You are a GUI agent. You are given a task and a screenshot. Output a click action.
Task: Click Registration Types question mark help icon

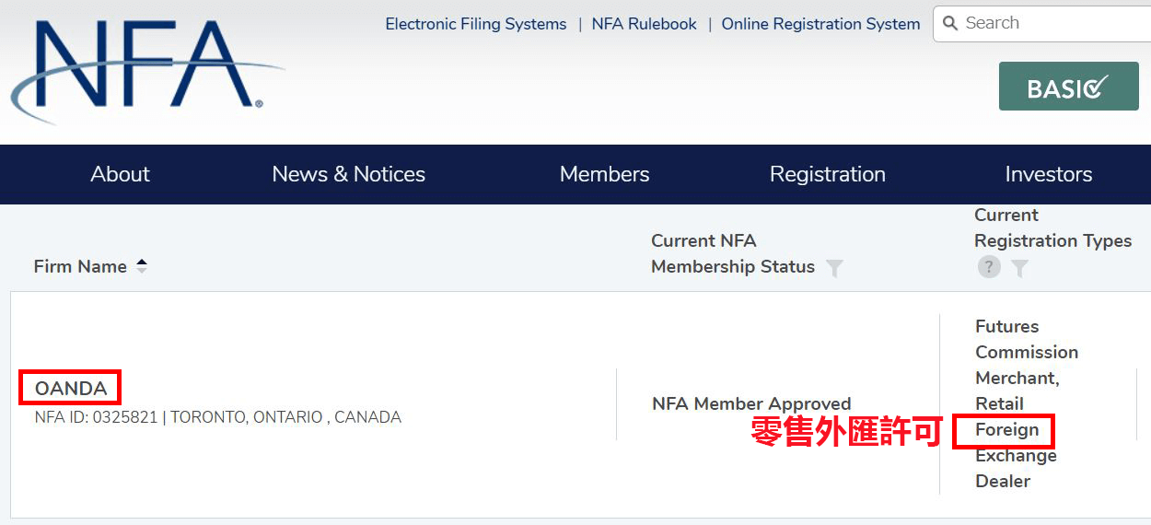coord(989,267)
